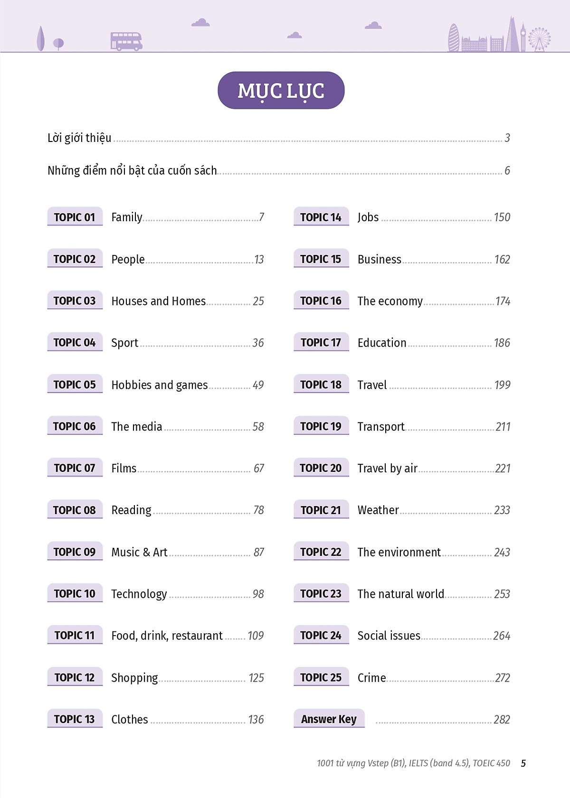The image size is (570, 798).
Task: Click the Shard skyscraper icon in skyline
Action: click(512, 34)
